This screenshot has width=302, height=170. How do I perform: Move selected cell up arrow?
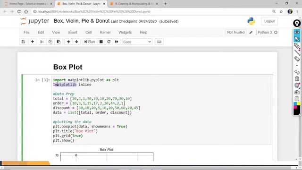click(x=68, y=42)
